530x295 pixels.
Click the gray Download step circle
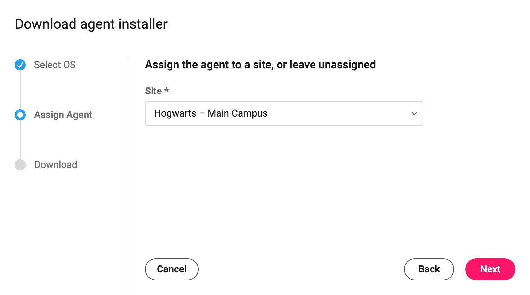pyautogui.click(x=20, y=165)
